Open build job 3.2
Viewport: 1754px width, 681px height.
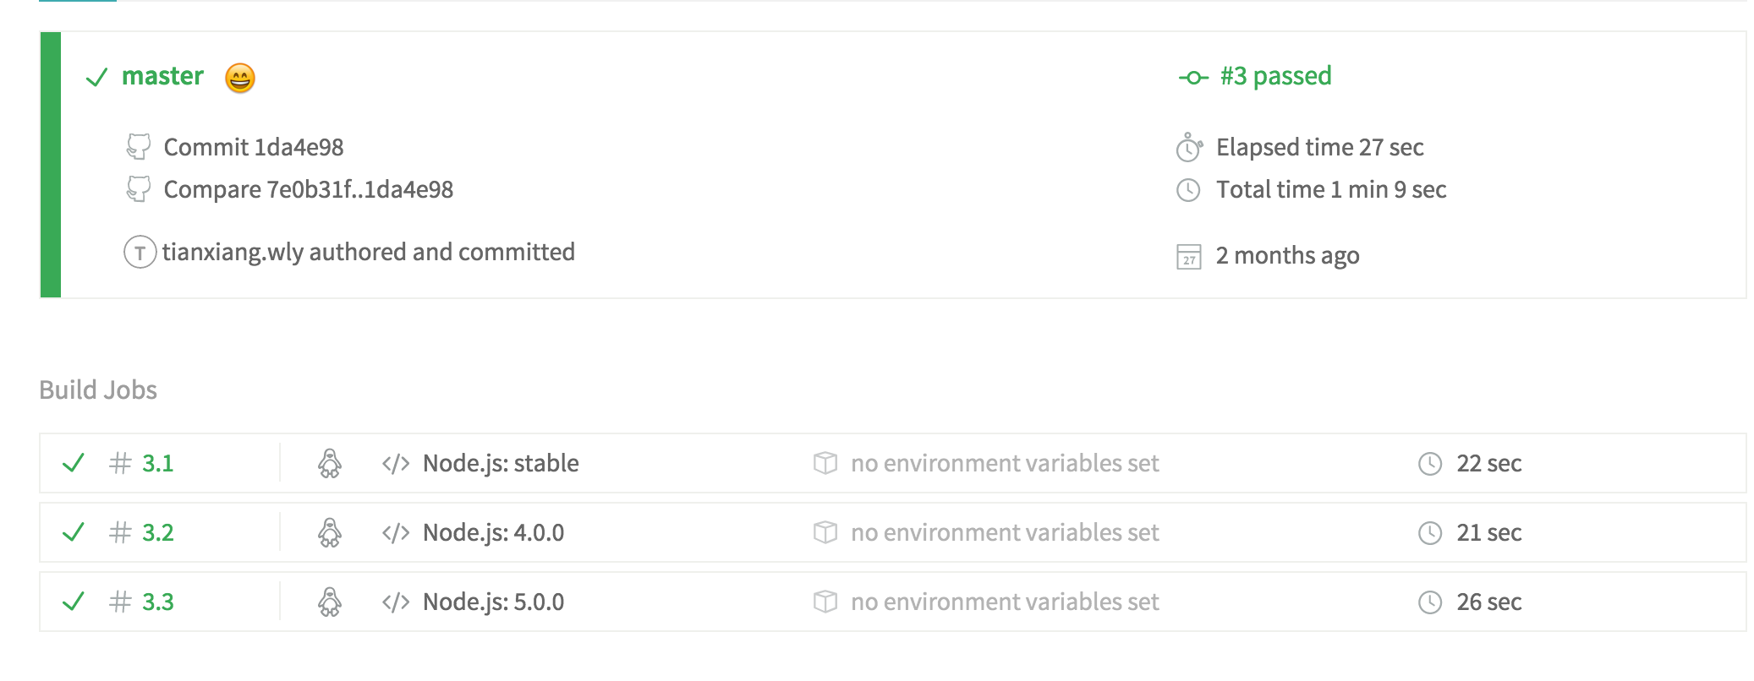pyautogui.click(x=157, y=532)
